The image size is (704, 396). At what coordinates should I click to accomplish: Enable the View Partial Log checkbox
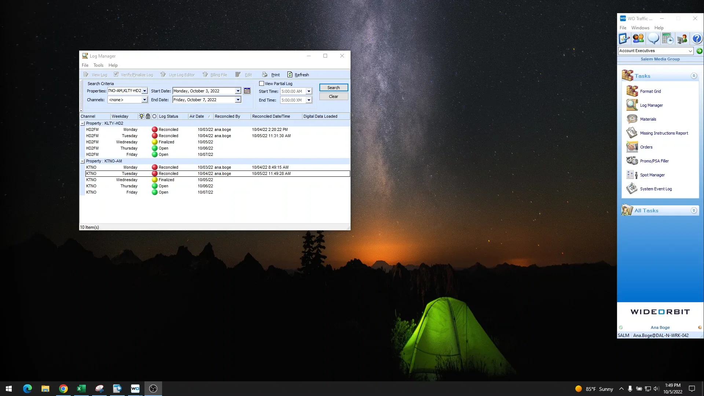click(x=261, y=83)
